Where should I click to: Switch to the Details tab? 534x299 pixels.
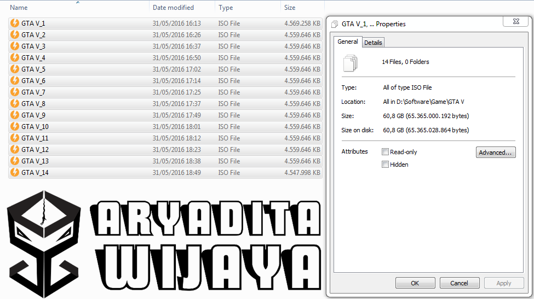pos(373,43)
